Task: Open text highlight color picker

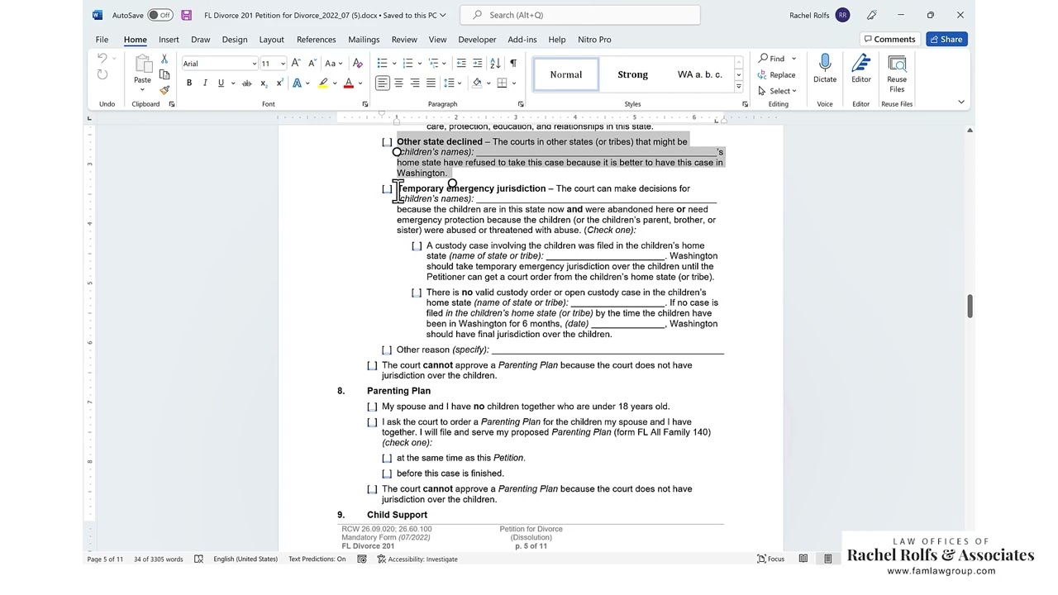Action: click(334, 83)
